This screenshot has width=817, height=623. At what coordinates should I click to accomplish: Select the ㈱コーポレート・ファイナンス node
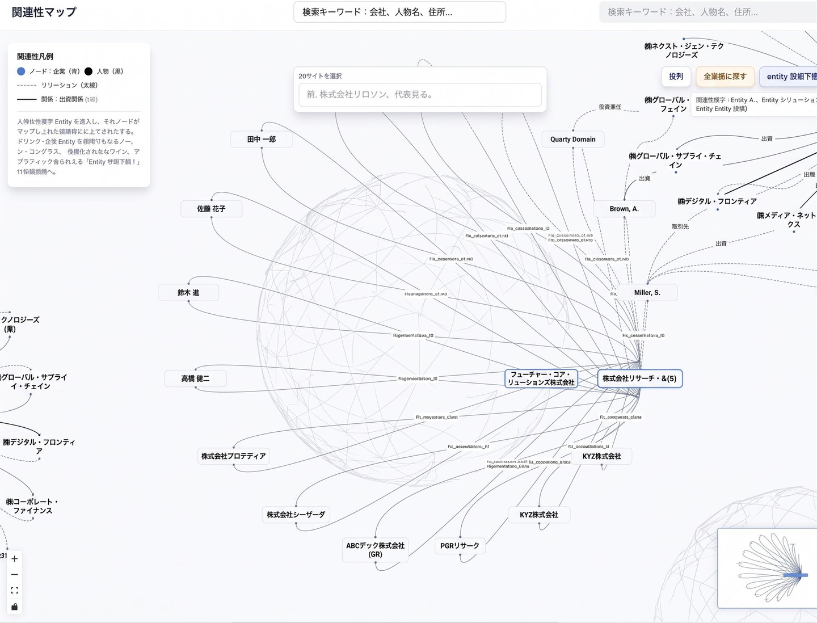(x=32, y=506)
